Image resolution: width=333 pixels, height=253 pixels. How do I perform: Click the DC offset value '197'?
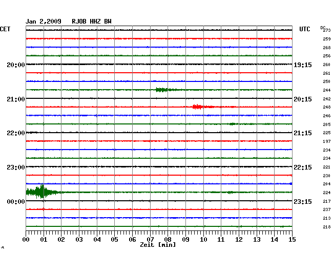(x=327, y=141)
